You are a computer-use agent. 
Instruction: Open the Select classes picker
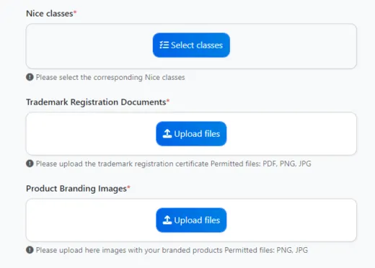(x=191, y=45)
